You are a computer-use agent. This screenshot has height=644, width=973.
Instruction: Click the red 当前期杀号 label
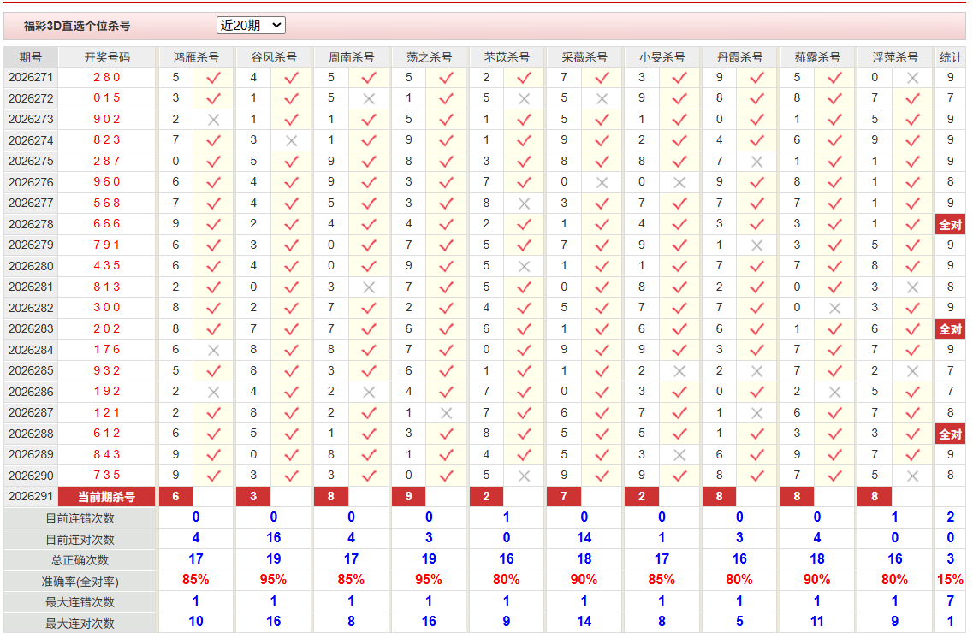click(107, 497)
